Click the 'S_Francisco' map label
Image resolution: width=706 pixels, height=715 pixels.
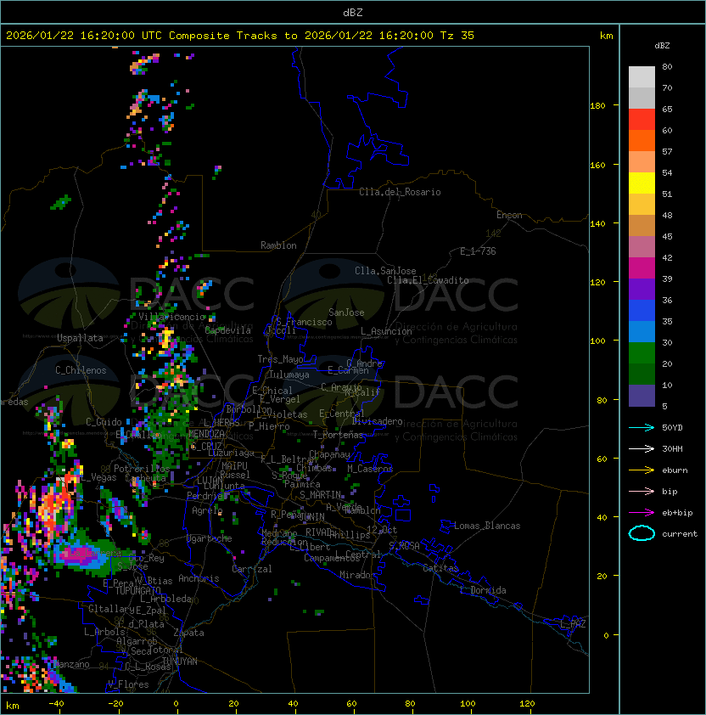pyautogui.click(x=304, y=322)
